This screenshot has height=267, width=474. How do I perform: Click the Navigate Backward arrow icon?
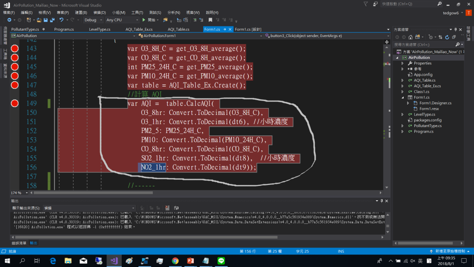click(9, 20)
